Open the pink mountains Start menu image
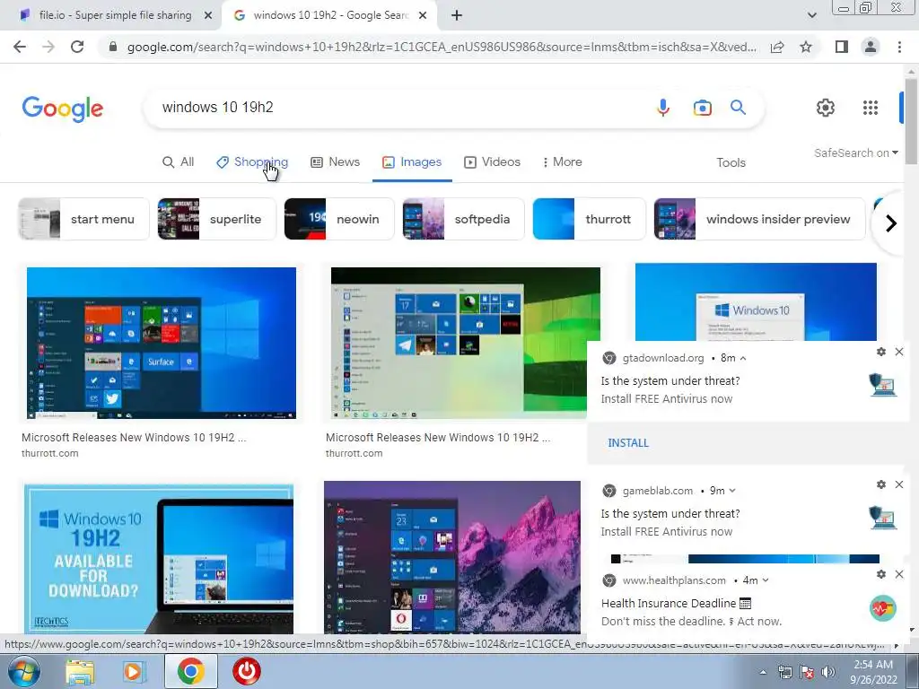The width and height of the screenshot is (919, 689). tap(452, 557)
